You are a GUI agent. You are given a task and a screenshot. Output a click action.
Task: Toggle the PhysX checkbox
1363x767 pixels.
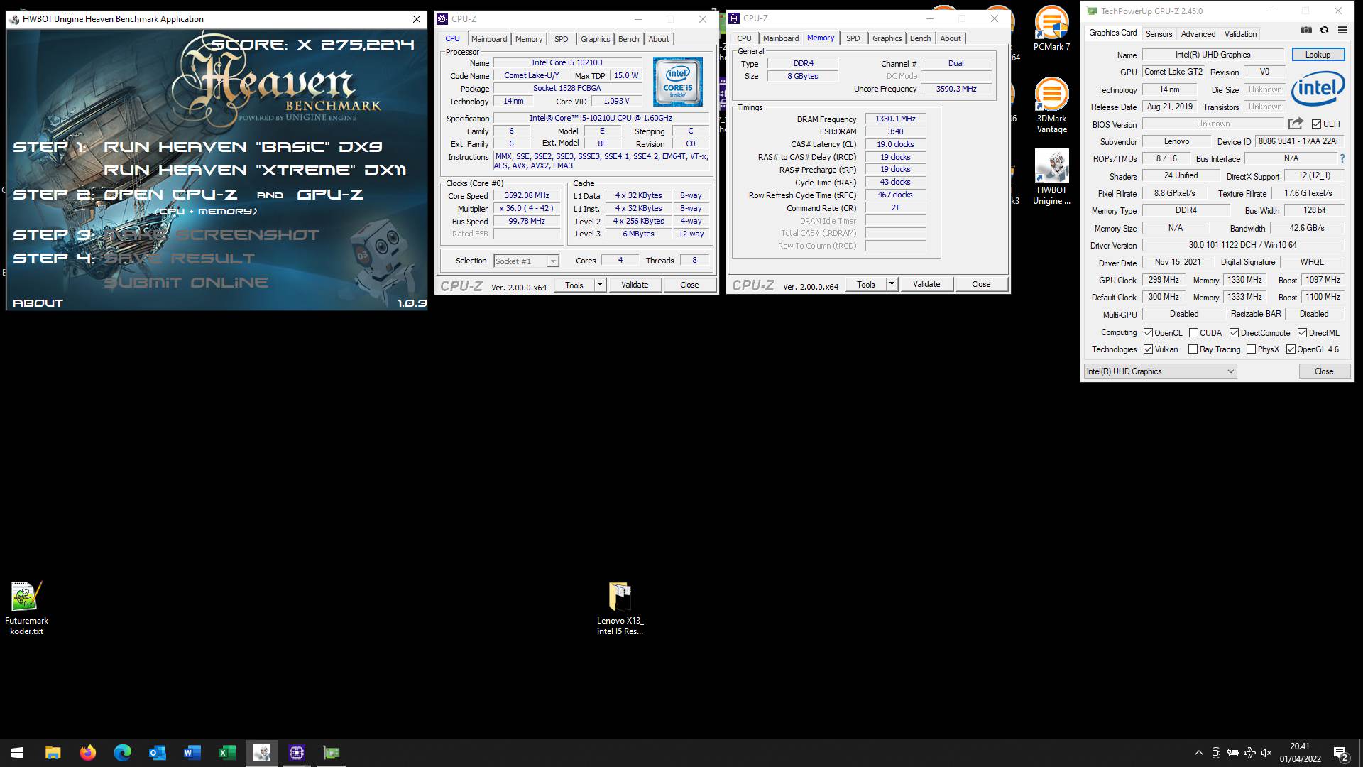tap(1251, 349)
